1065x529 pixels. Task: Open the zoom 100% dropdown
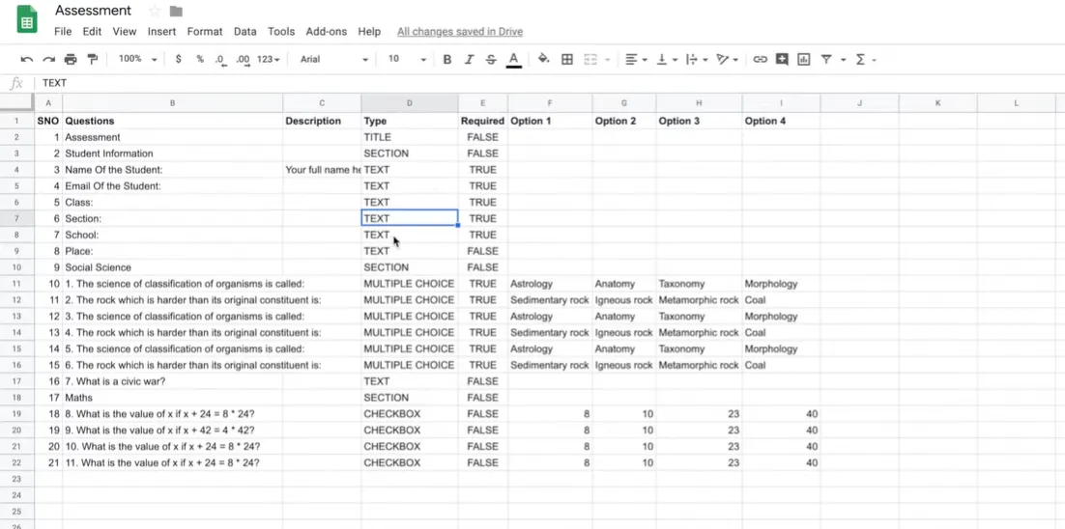(137, 60)
